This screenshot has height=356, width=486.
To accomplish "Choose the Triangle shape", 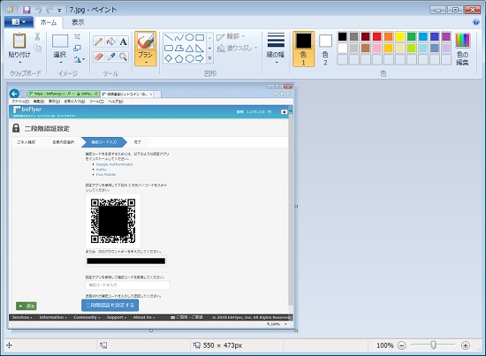I will point(189,48).
